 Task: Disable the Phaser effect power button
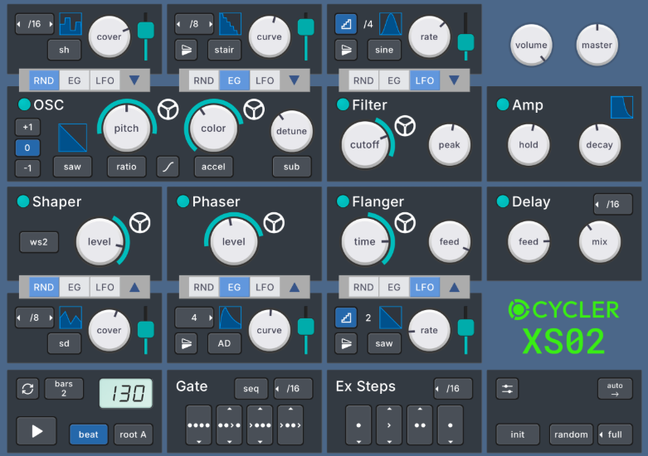[183, 201]
